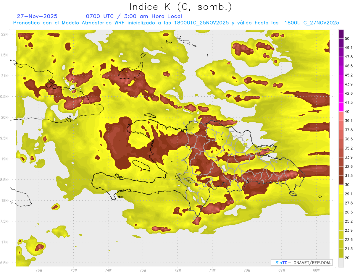The width and height of the screenshot is (355, 274).
Task: Click the longitude label "72W"
Action: (177, 270)
